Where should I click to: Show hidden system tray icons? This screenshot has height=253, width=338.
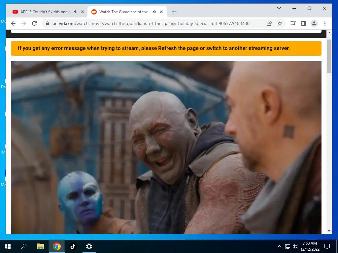[279, 246]
